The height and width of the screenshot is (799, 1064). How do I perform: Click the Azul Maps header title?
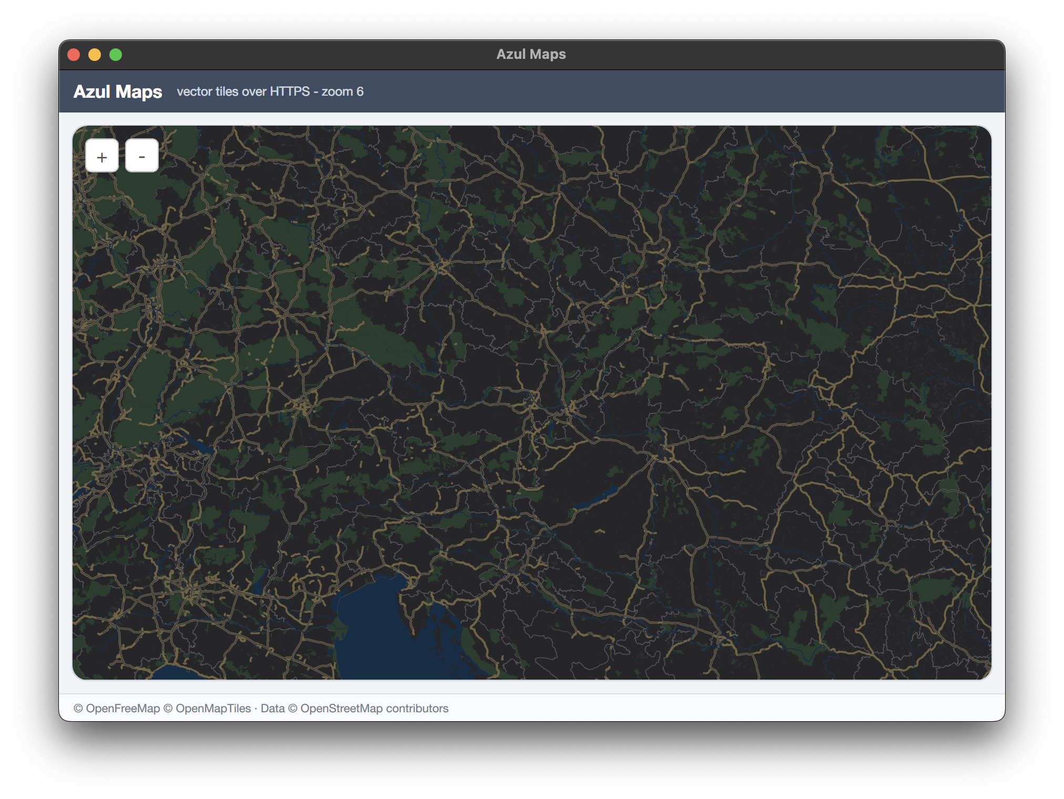[x=118, y=91]
